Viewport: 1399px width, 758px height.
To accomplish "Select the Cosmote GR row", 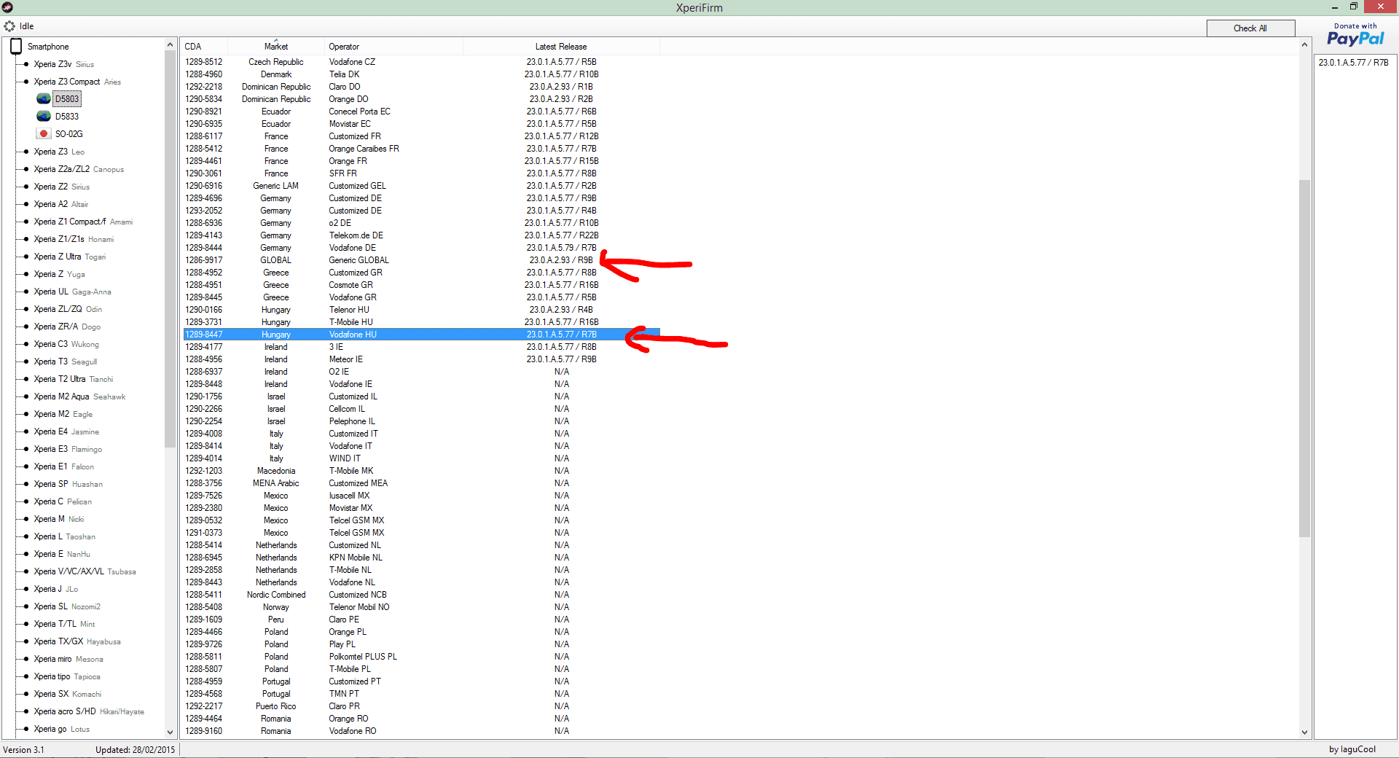I will tap(421, 285).
